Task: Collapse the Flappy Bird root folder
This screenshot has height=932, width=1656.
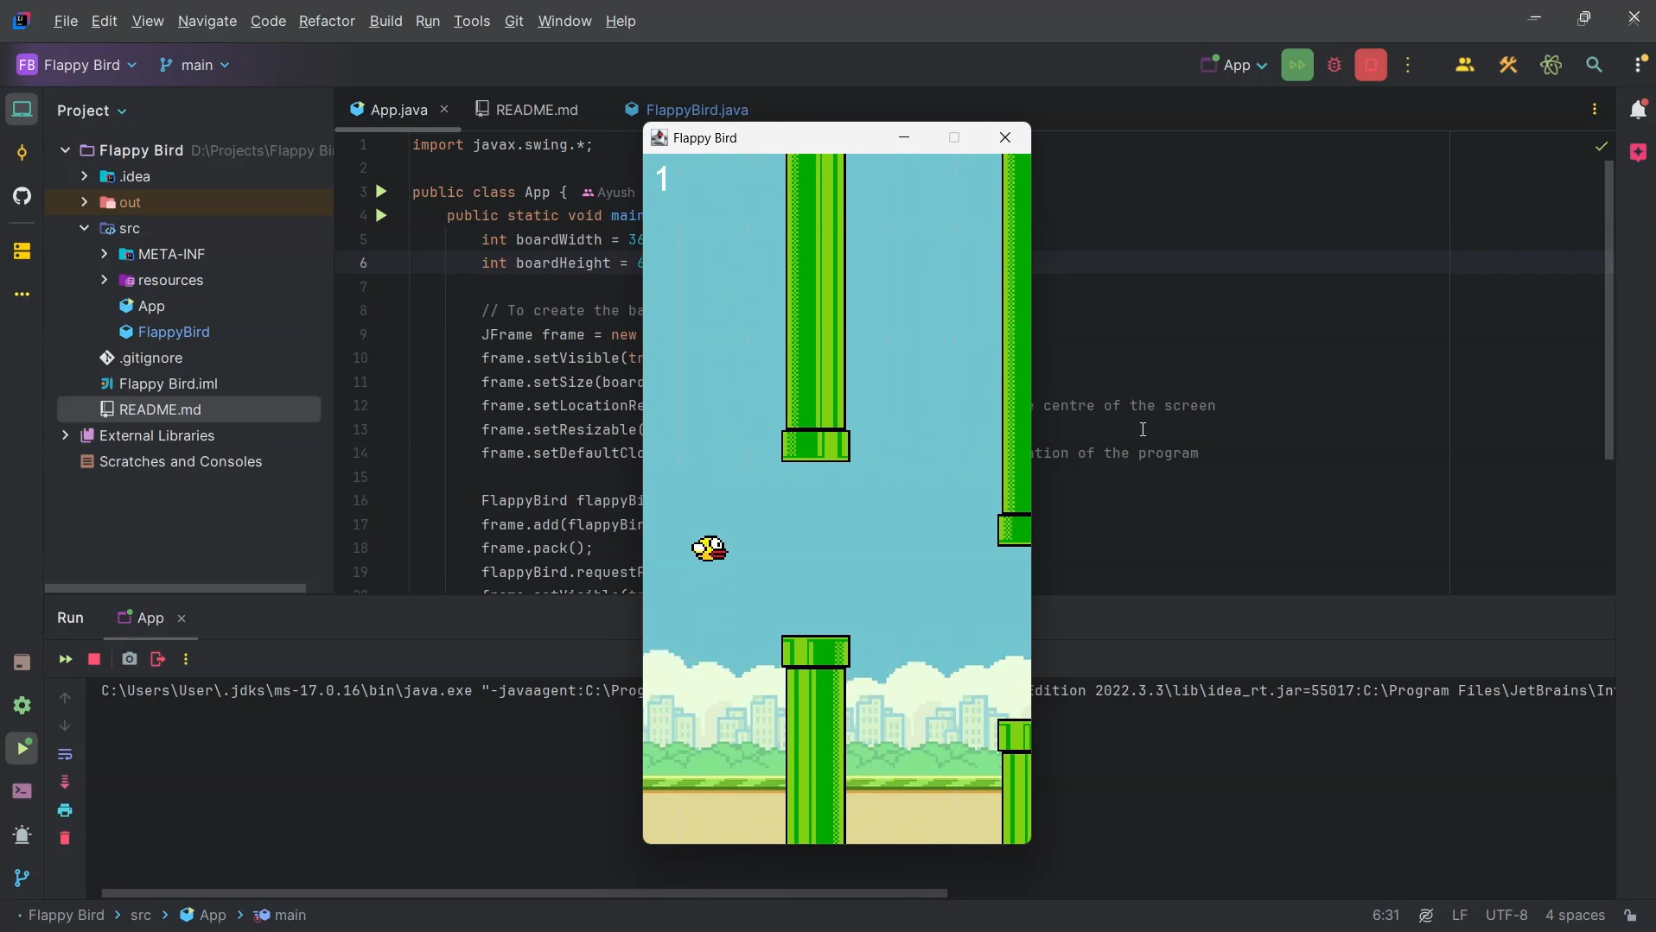Action: pos(65,150)
